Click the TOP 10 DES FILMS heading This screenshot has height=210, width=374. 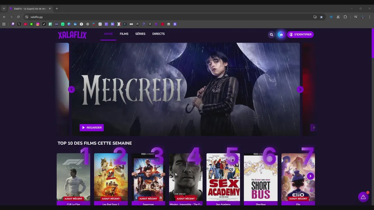pos(95,143)
